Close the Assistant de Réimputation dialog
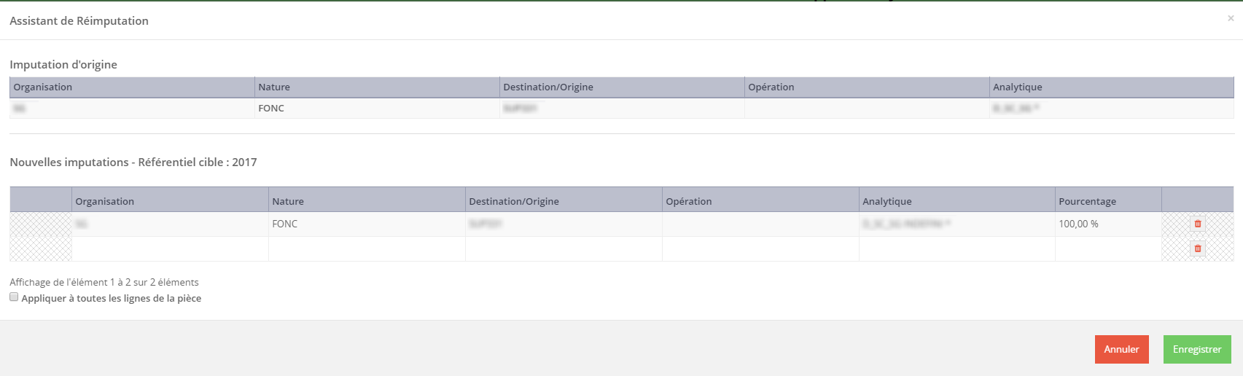The image size is (1243, 376). coord(1231,18)
